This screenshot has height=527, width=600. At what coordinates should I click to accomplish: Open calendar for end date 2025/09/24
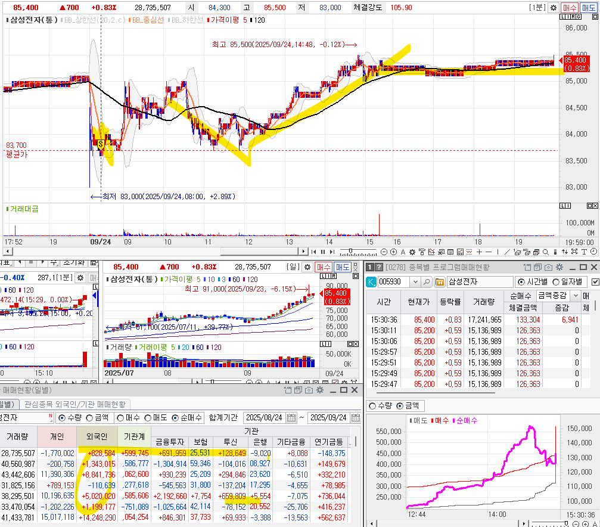click(356, 418)
